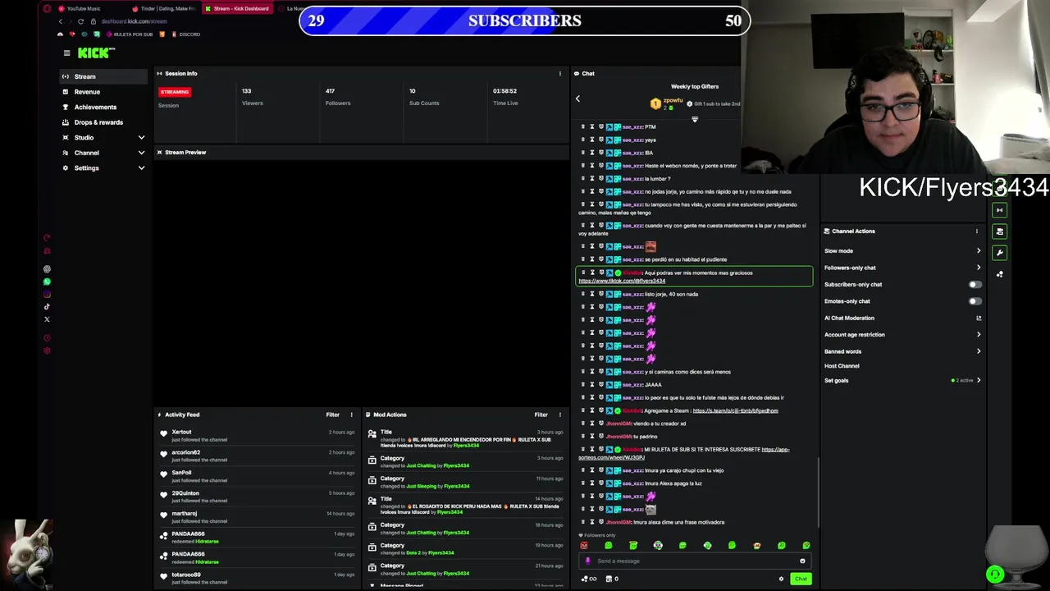Click TikTok icon in browser sidebar
This screenshot has width=1050, height=591.
tap(47, 307)
